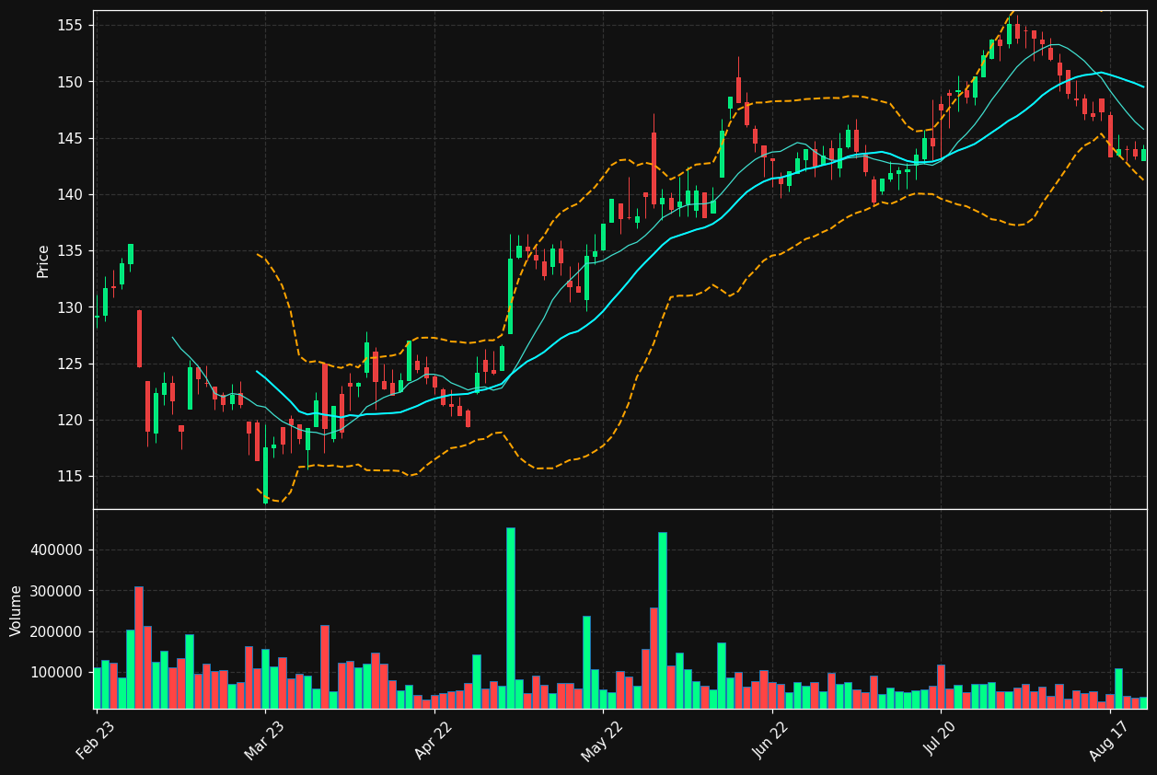Screen dimensions: 1157x775
Task: Click the 'Price' y-axis label
Action: tap(43, 260)
